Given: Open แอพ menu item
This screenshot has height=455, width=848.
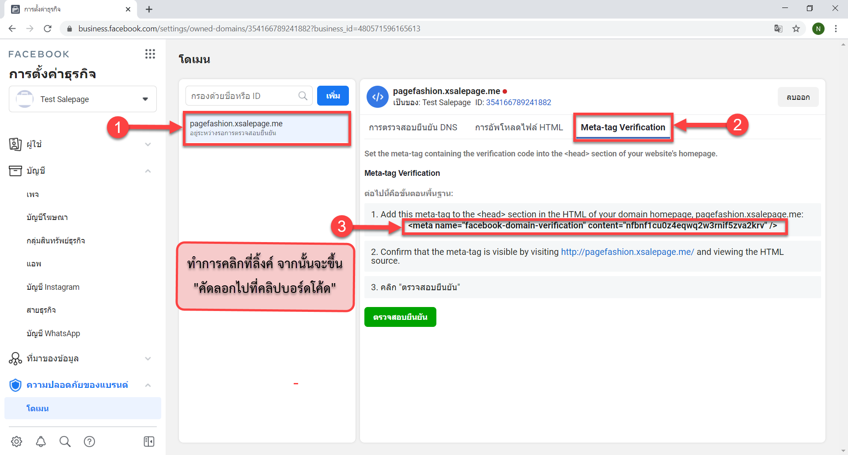Looking at the screenshot, I should point(34,264).
